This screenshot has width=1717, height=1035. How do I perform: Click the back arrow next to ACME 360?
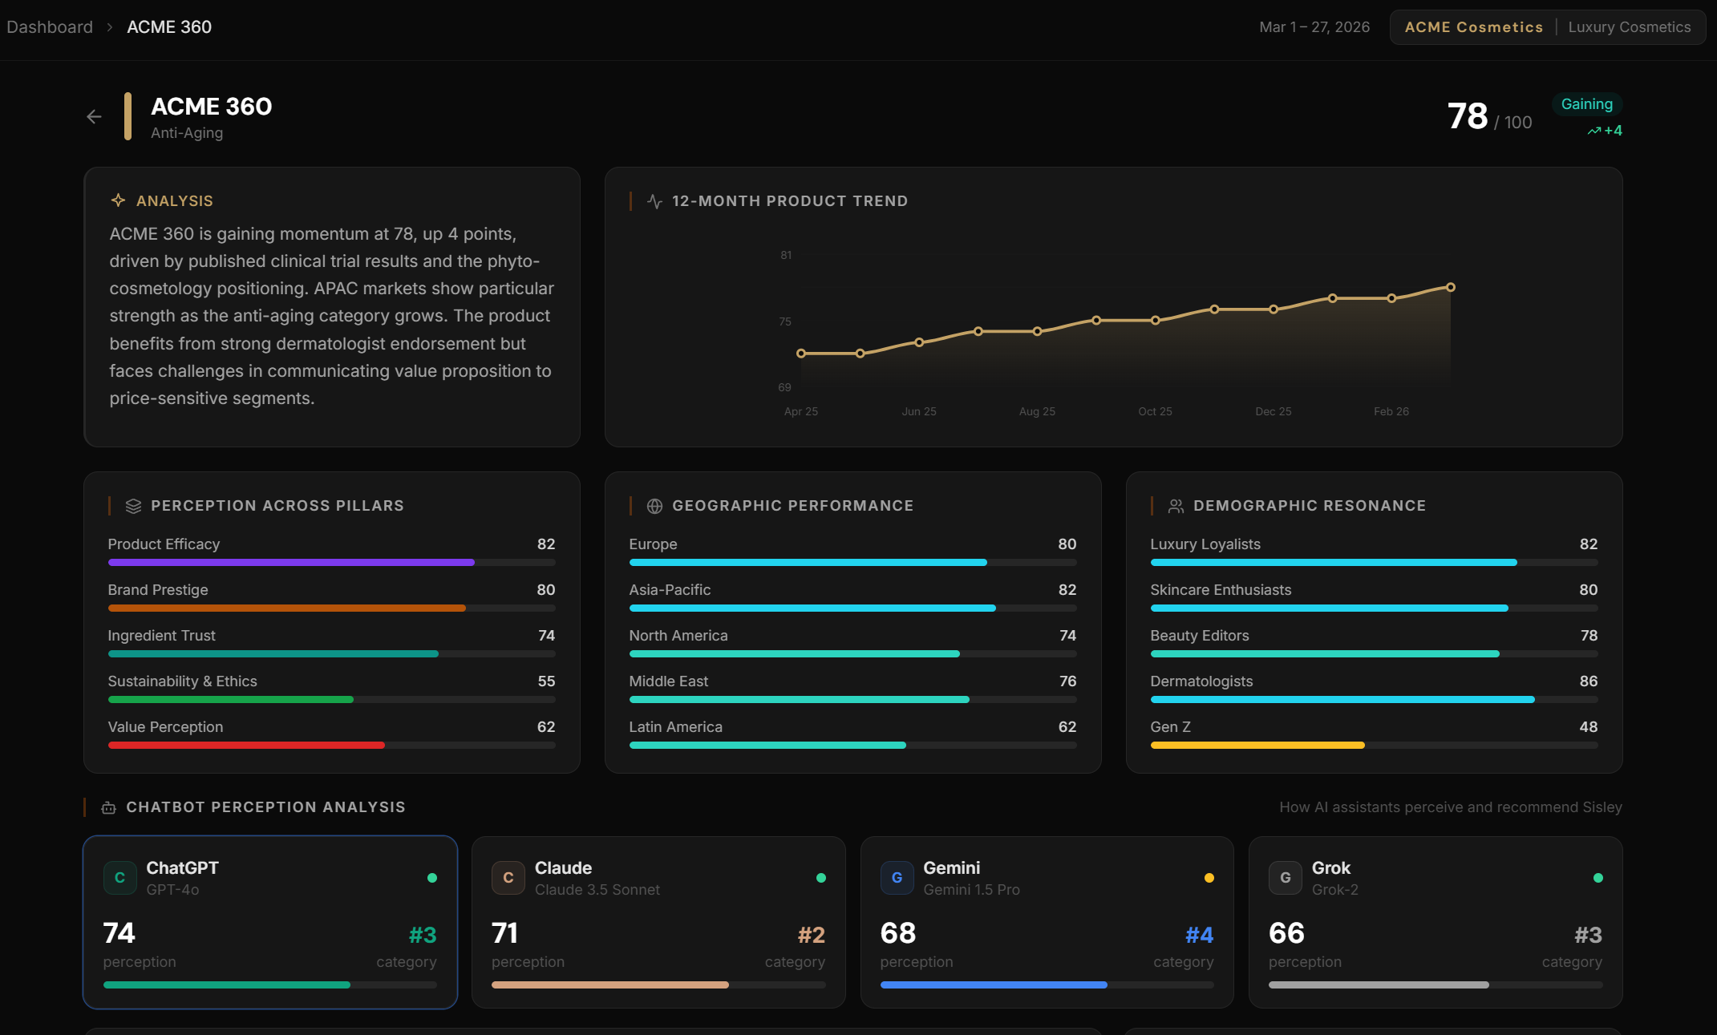(x=94, y=116)
